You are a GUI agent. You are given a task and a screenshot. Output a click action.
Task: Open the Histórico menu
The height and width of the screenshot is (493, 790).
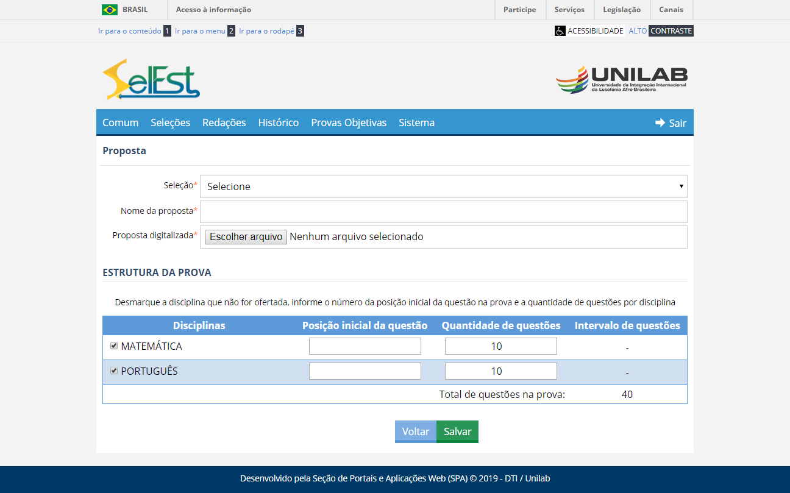coord(279,122)
